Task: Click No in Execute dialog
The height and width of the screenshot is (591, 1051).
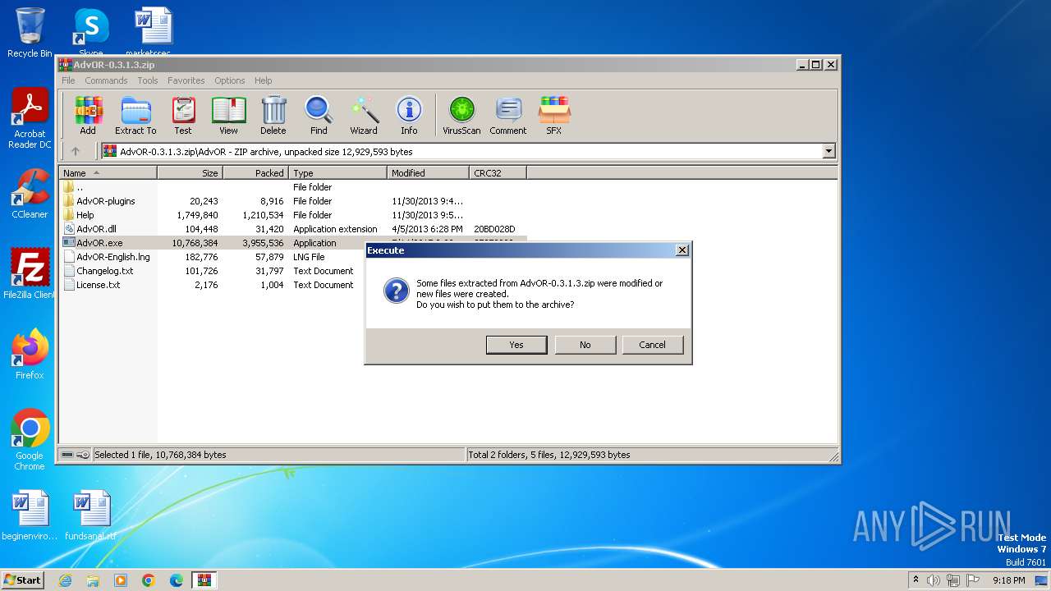Action: [x=585, y=345]
